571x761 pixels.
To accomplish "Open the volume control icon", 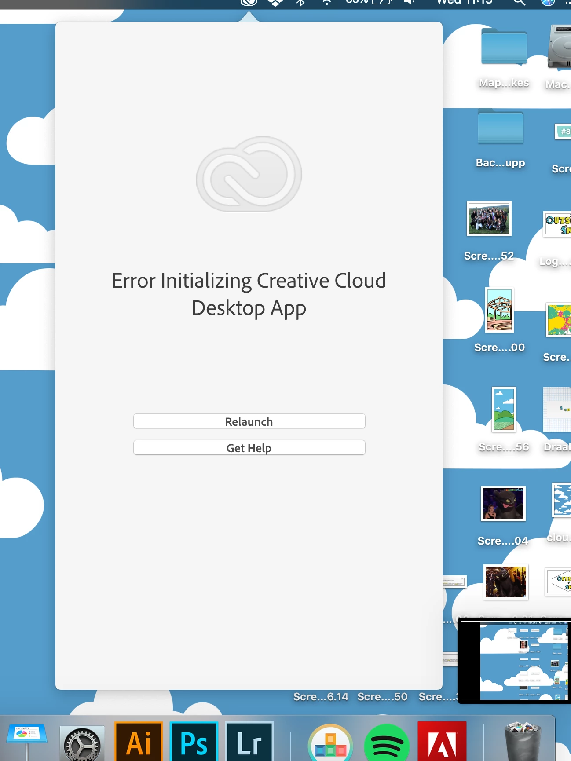I will [x=410, y=2].
